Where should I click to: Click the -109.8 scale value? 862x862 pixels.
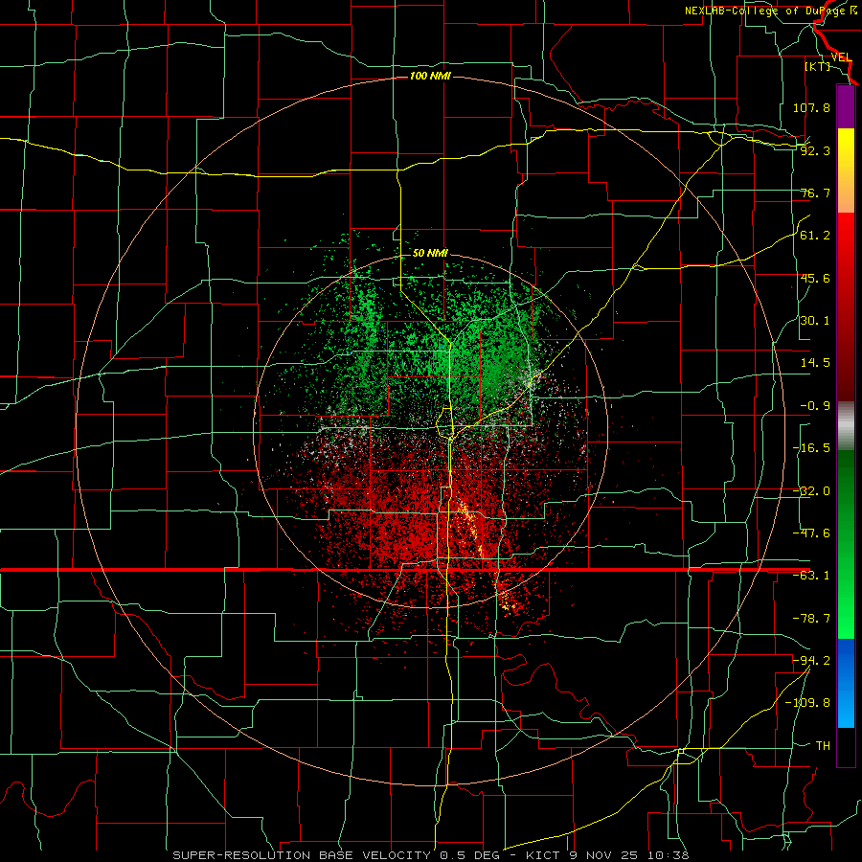tap(807, 703)
